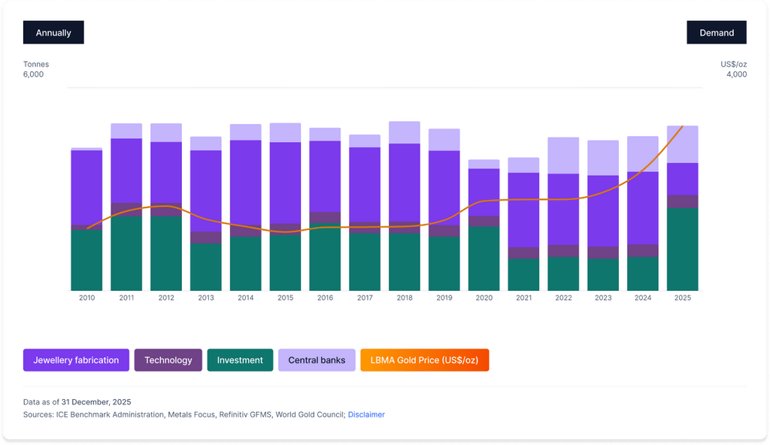Toggle the Technology legend series
This screenshot has width=770, height=445.
point(168,360)
